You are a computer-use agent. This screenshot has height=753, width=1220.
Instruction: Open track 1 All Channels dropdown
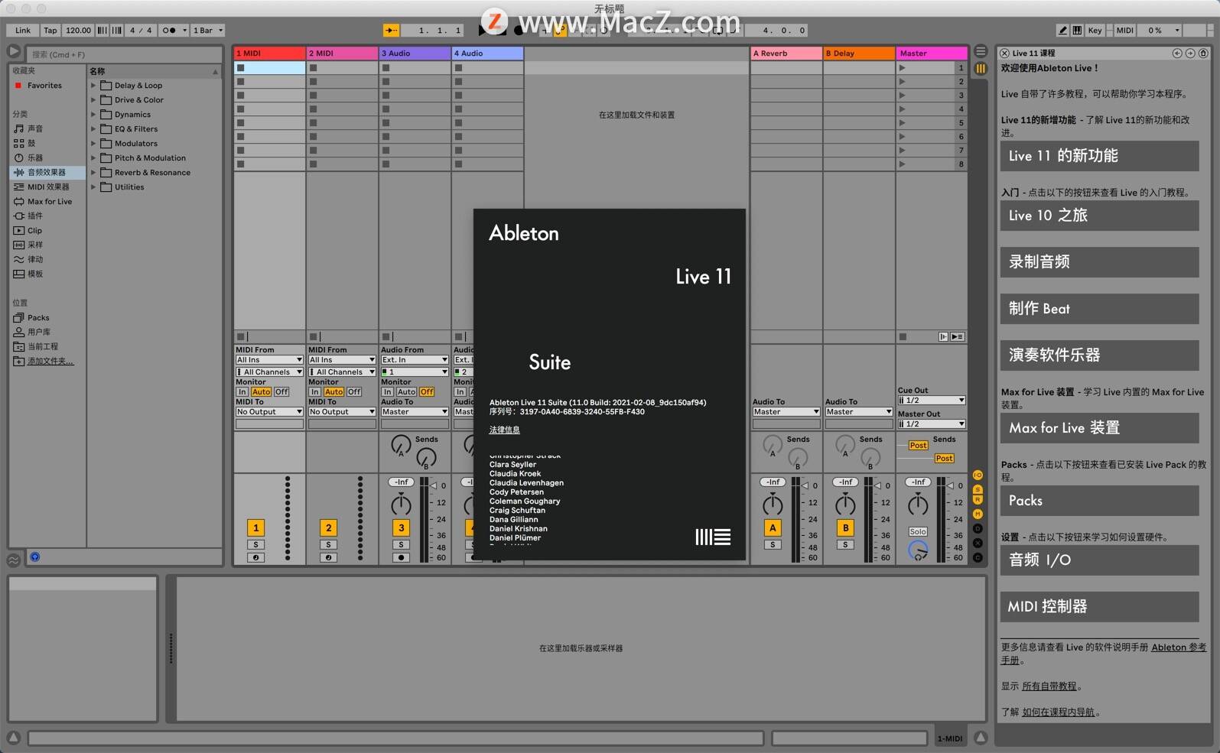tap(269, 372)
